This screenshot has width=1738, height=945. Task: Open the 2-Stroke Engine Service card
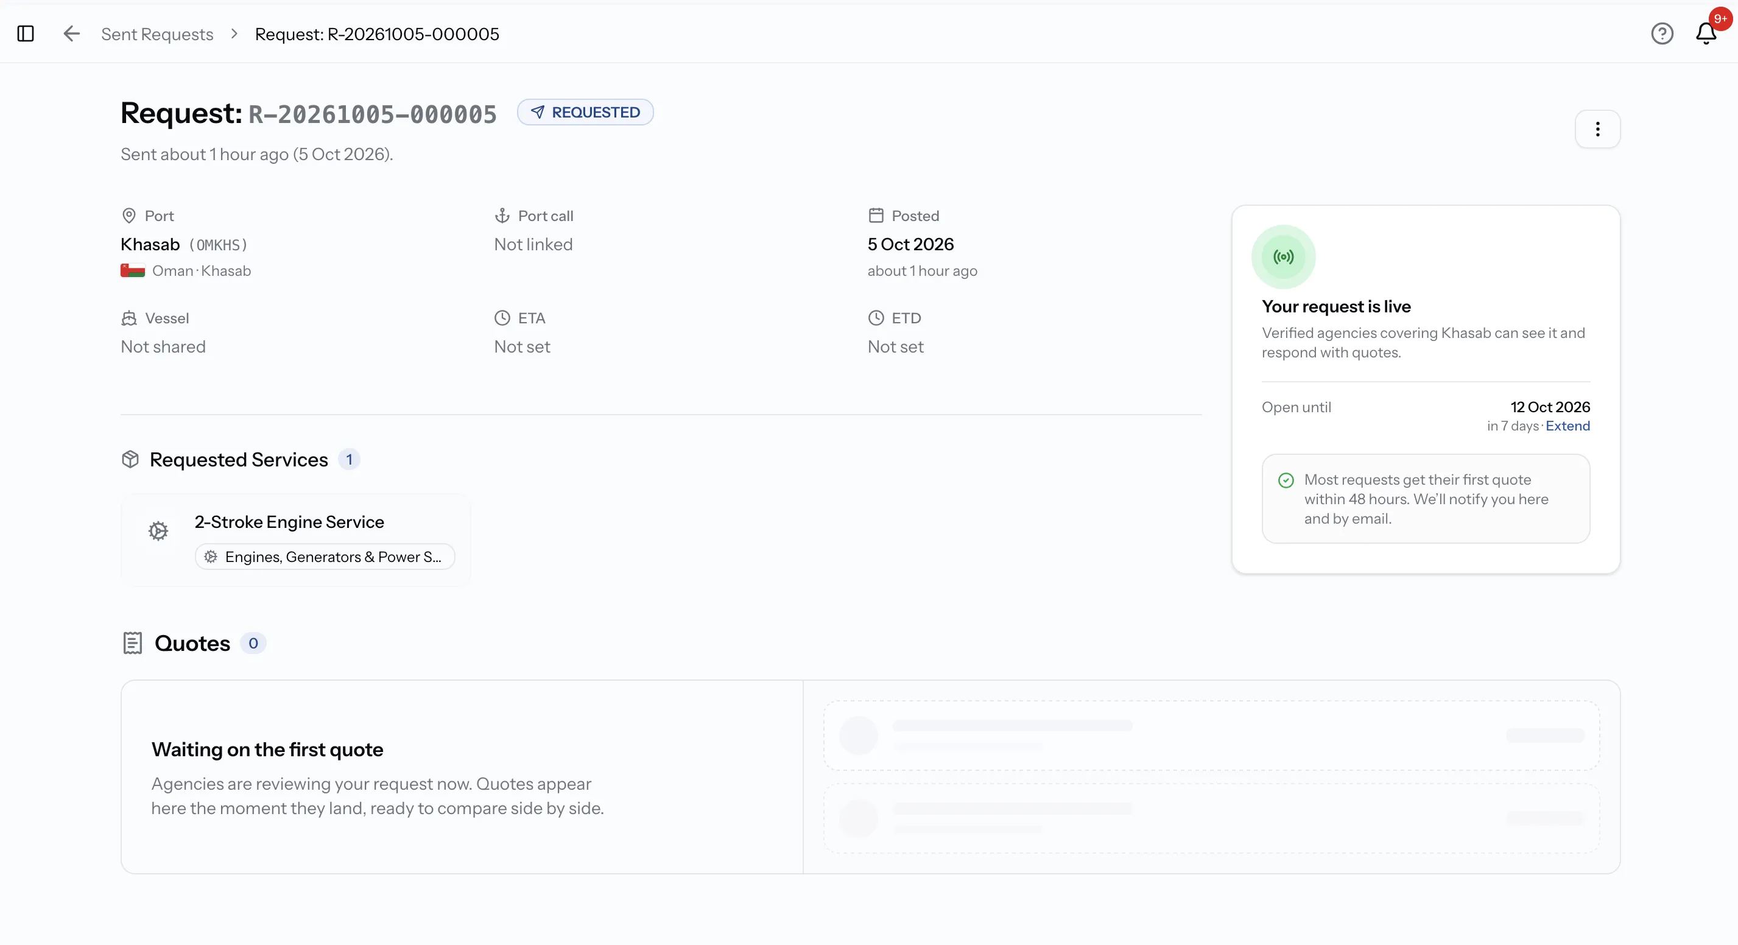pyautogui.click(x=295, y=539)
